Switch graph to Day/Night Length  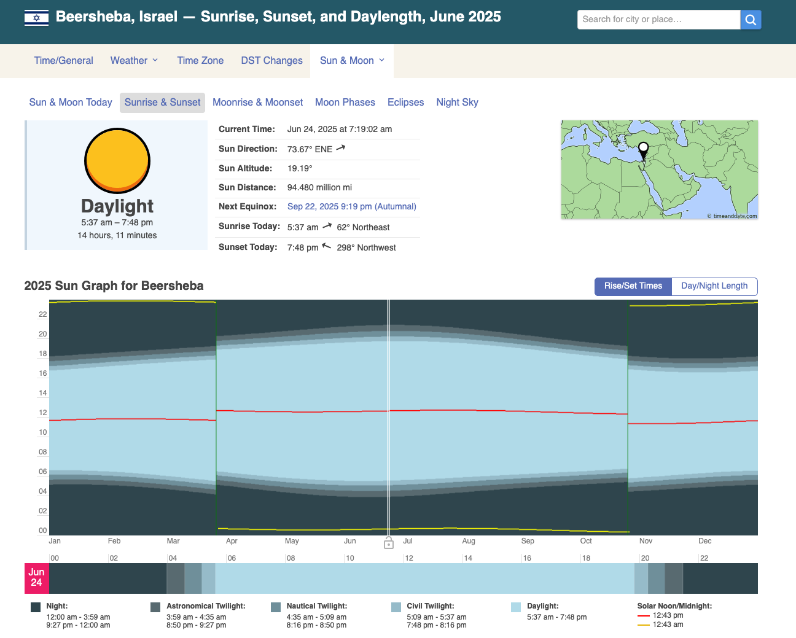coord(714,286)
